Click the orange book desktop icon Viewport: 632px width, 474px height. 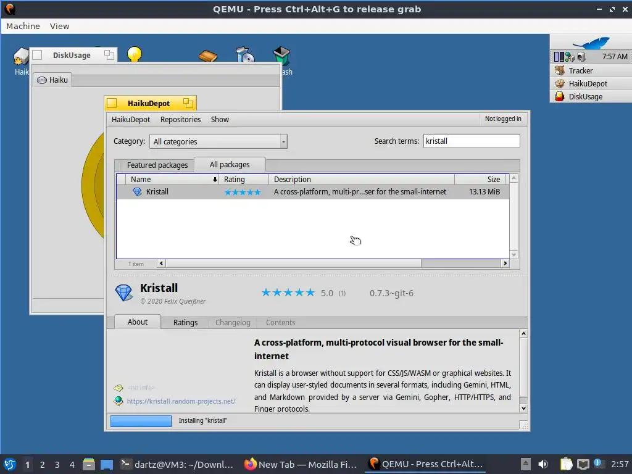pyautogui.click(x=208, y=56)
